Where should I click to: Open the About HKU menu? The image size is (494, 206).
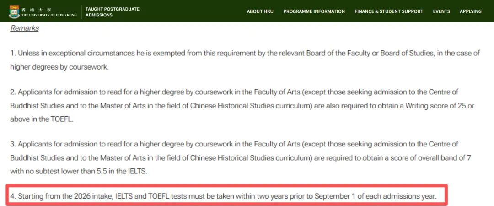[260, 11]
